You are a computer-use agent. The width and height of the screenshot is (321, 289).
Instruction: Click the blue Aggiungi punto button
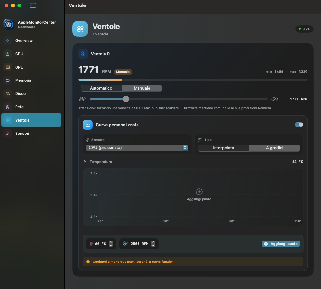pos(281,244)
